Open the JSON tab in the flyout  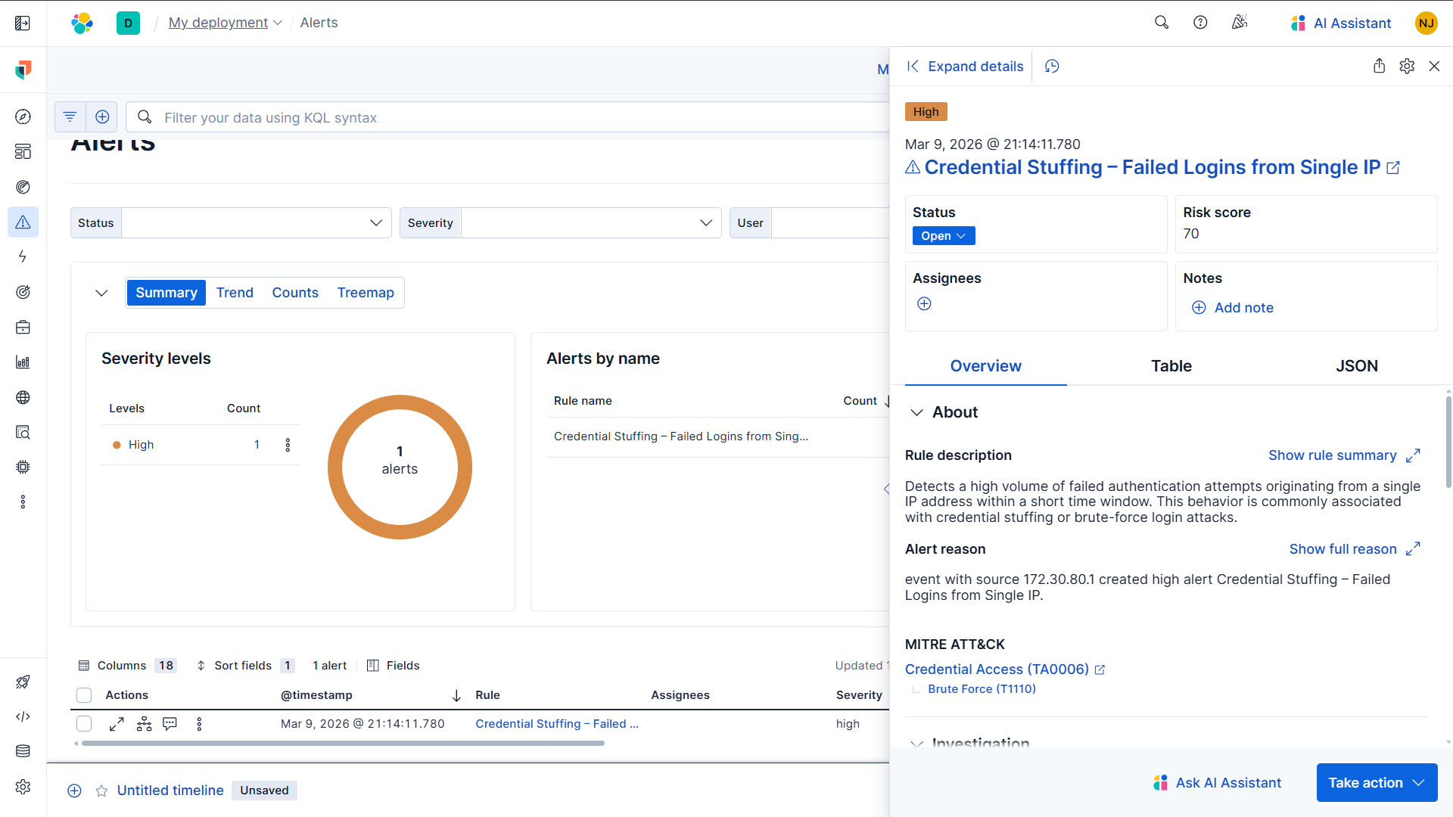tap(1356, 366)
